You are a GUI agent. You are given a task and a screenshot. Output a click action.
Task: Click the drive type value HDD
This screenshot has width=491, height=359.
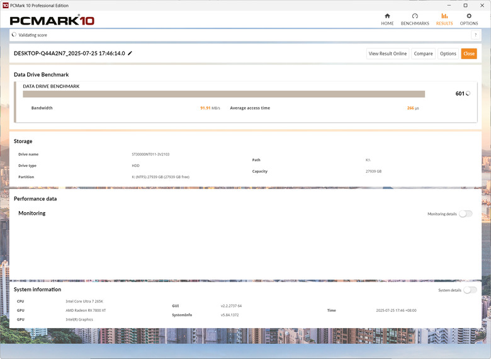(x=135, y=166)
